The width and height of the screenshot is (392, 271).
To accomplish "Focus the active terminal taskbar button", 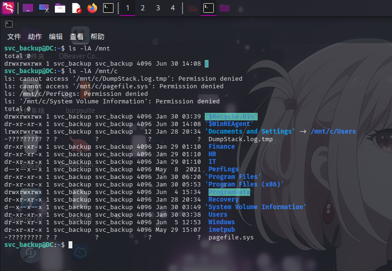I will pyautogui.click(x=209, y=8).
